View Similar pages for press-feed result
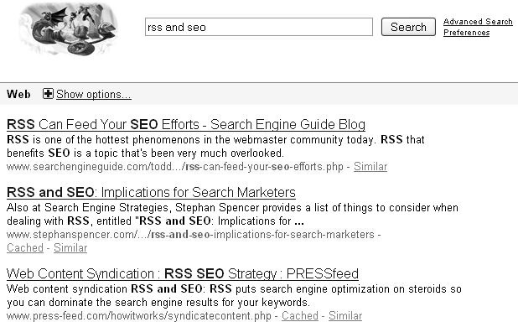The height and width of the screenshot is (322, 518). 345,316
